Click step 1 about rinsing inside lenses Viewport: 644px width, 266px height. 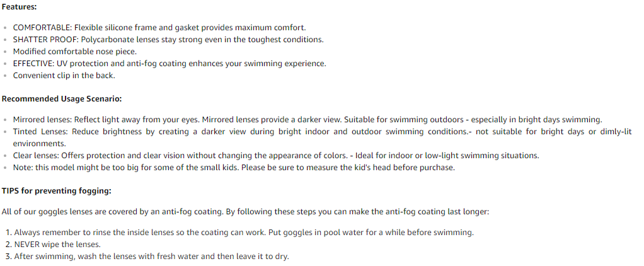[x=243, y=233]
